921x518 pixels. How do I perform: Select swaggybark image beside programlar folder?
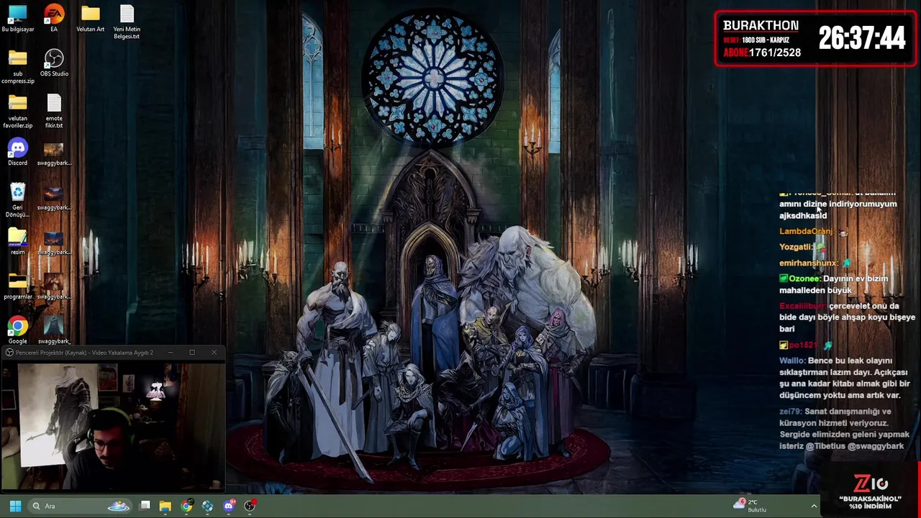pos(54,286)
